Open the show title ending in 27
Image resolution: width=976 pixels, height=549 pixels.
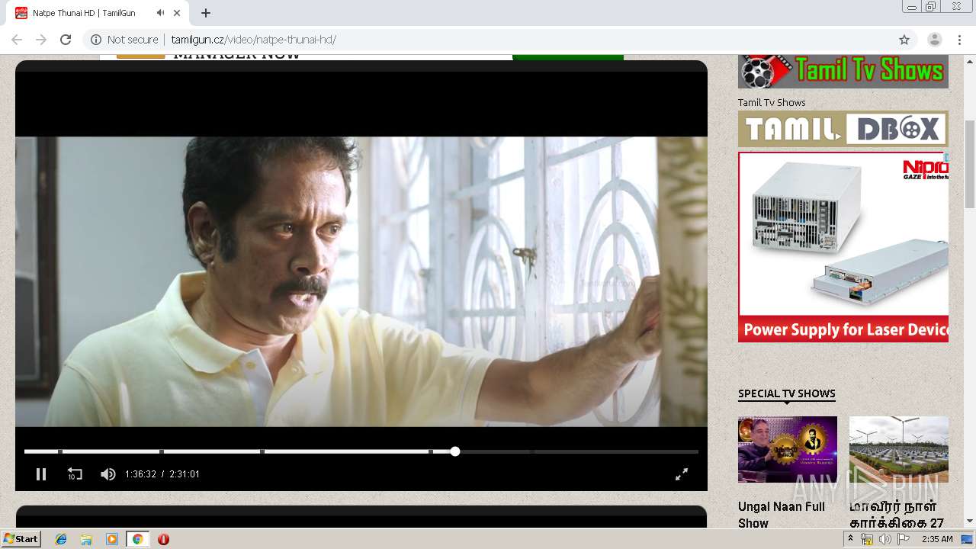897,515
